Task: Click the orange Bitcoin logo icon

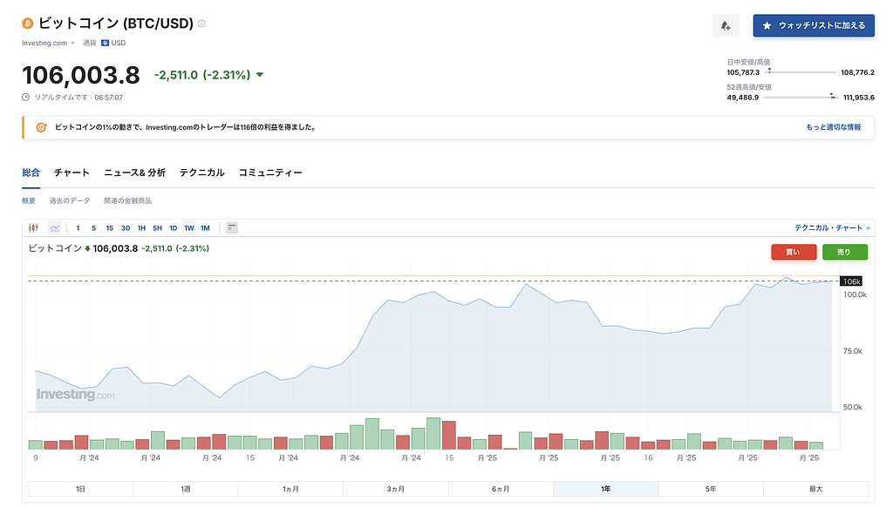Action: [28, 23]
